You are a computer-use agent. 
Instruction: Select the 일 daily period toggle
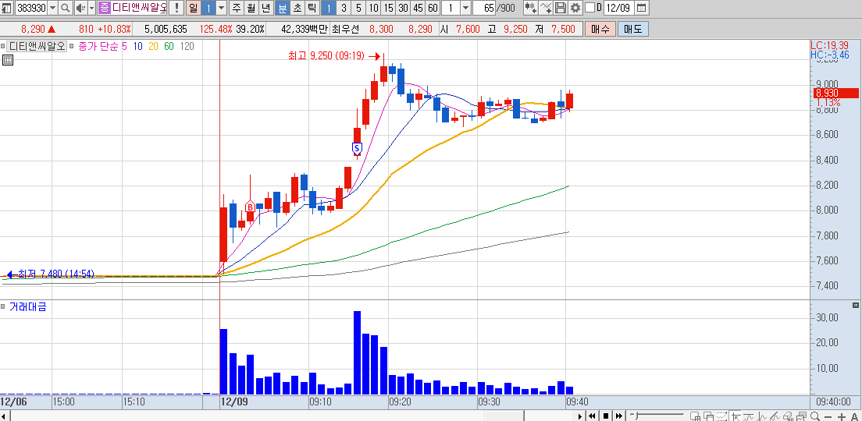(193, 8)
